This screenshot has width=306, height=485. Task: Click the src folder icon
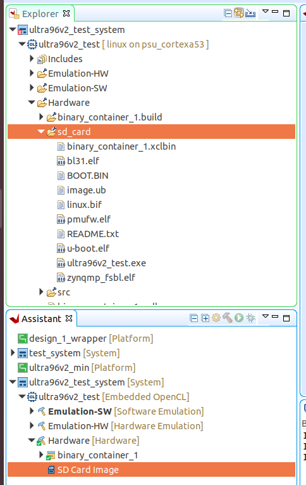click(51, 292)
